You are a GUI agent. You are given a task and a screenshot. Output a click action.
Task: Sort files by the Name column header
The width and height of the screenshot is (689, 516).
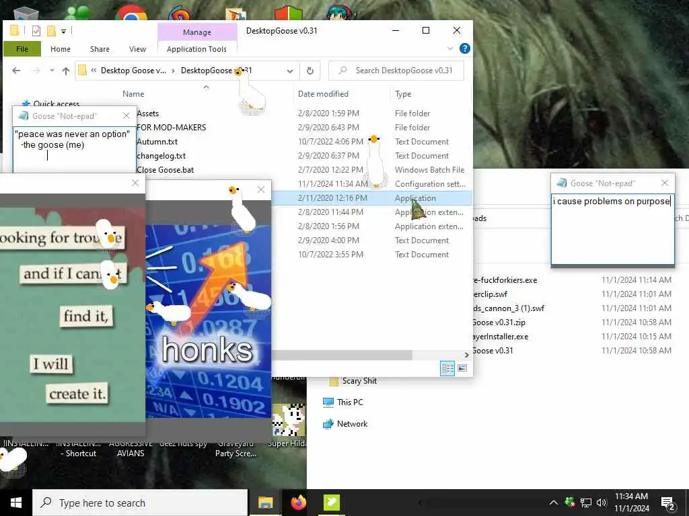tap(133, 94)
